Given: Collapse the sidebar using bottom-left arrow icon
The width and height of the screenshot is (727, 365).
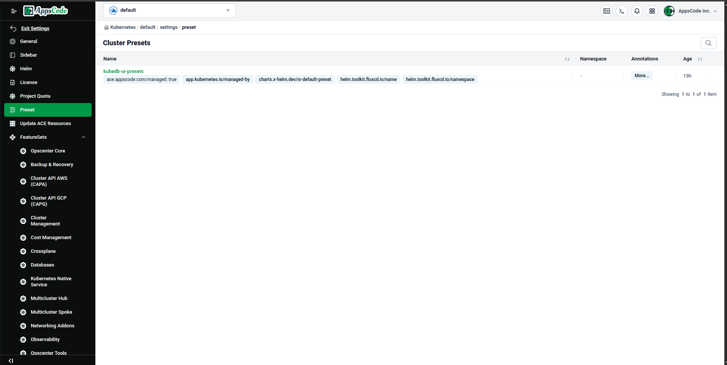Looking at the screenshot, I should 10,360.
